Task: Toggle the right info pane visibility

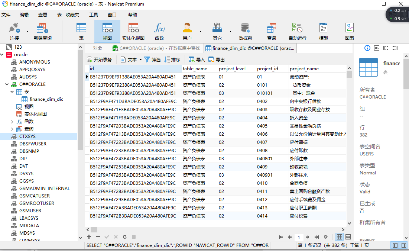Action: (x=404, y=245)
